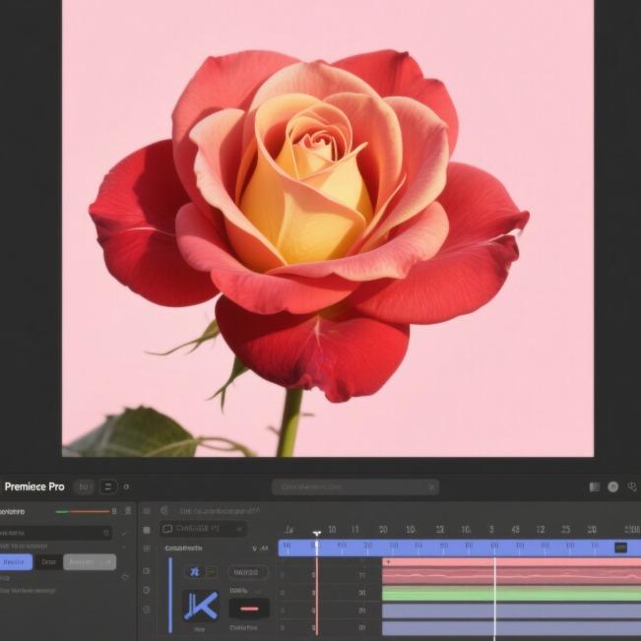This screenshot has width=641, height=641.
Task: Click the round gray icon in top-right toolbar
Action: point(612,486)
